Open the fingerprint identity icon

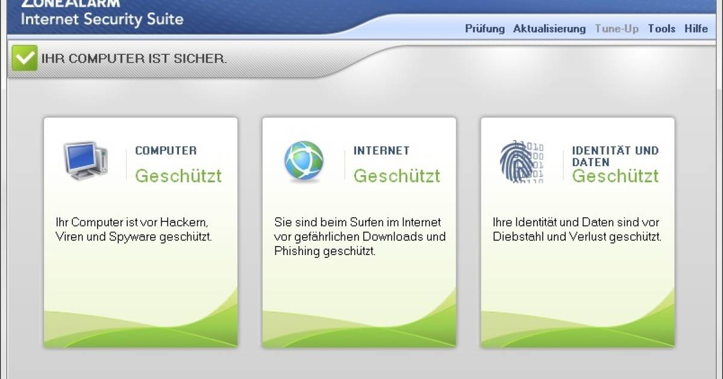[522, 161]
